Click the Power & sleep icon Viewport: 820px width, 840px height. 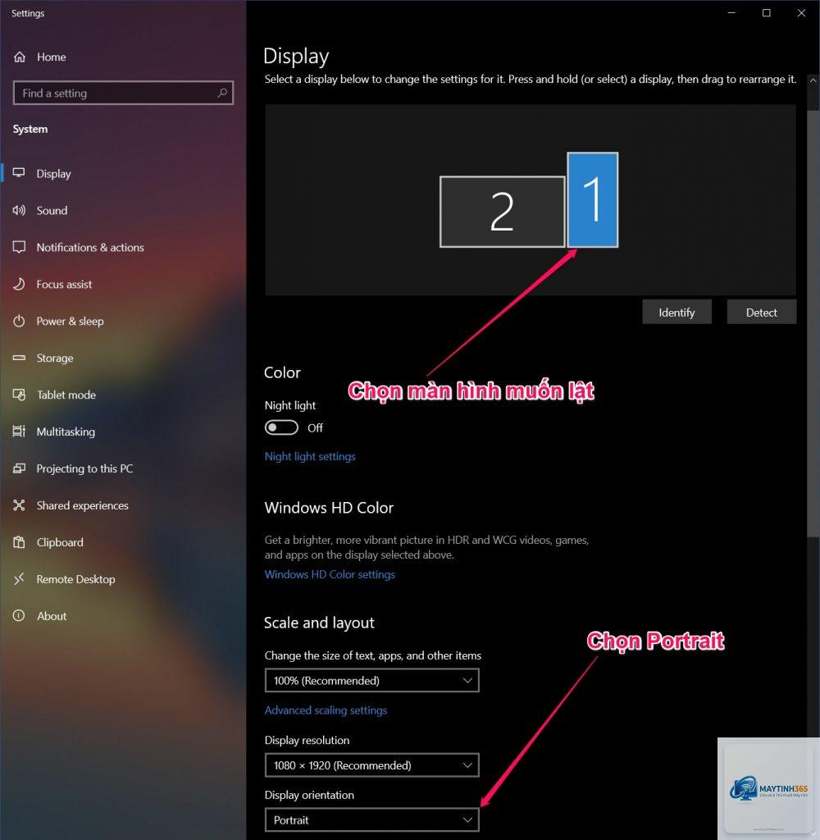tap(20, 321)
